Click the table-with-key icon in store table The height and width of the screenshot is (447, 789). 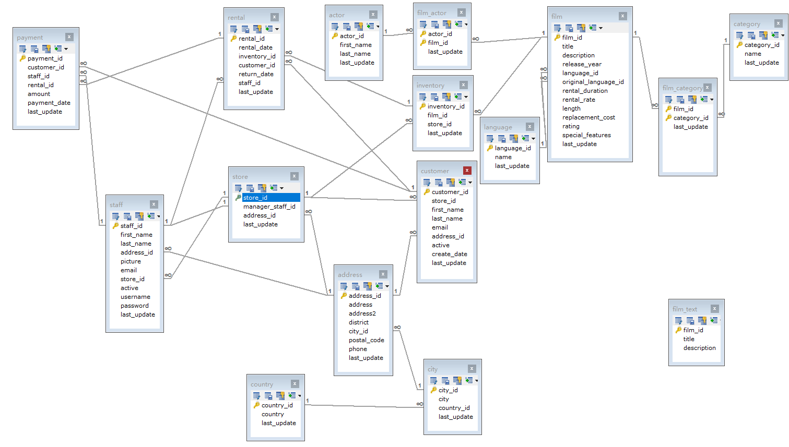click(262, 188)
